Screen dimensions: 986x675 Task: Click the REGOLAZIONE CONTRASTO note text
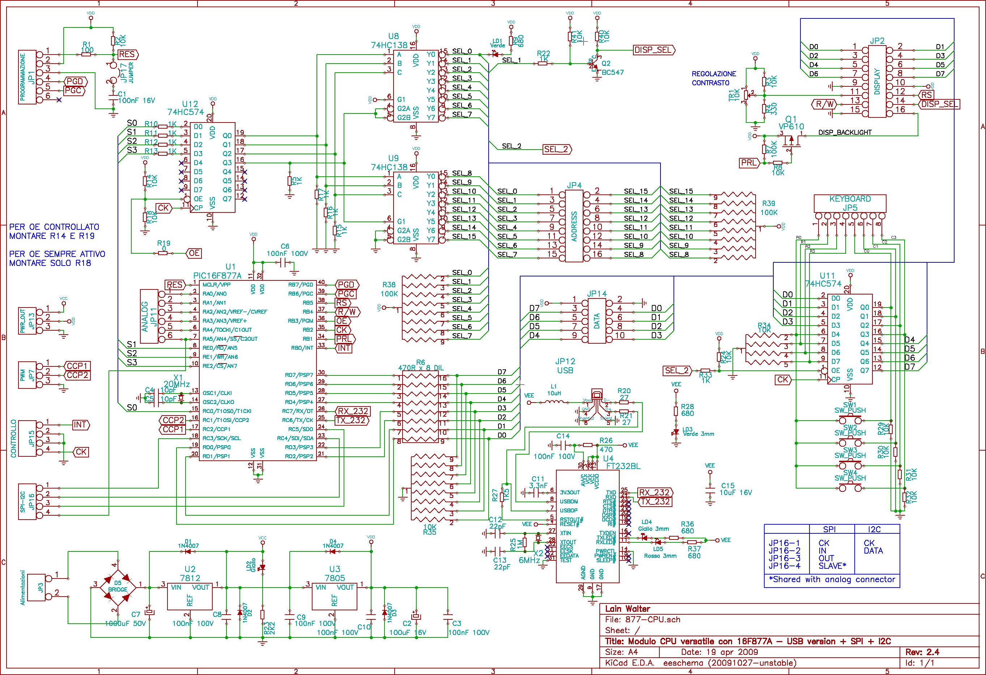(x=714, y=78)
